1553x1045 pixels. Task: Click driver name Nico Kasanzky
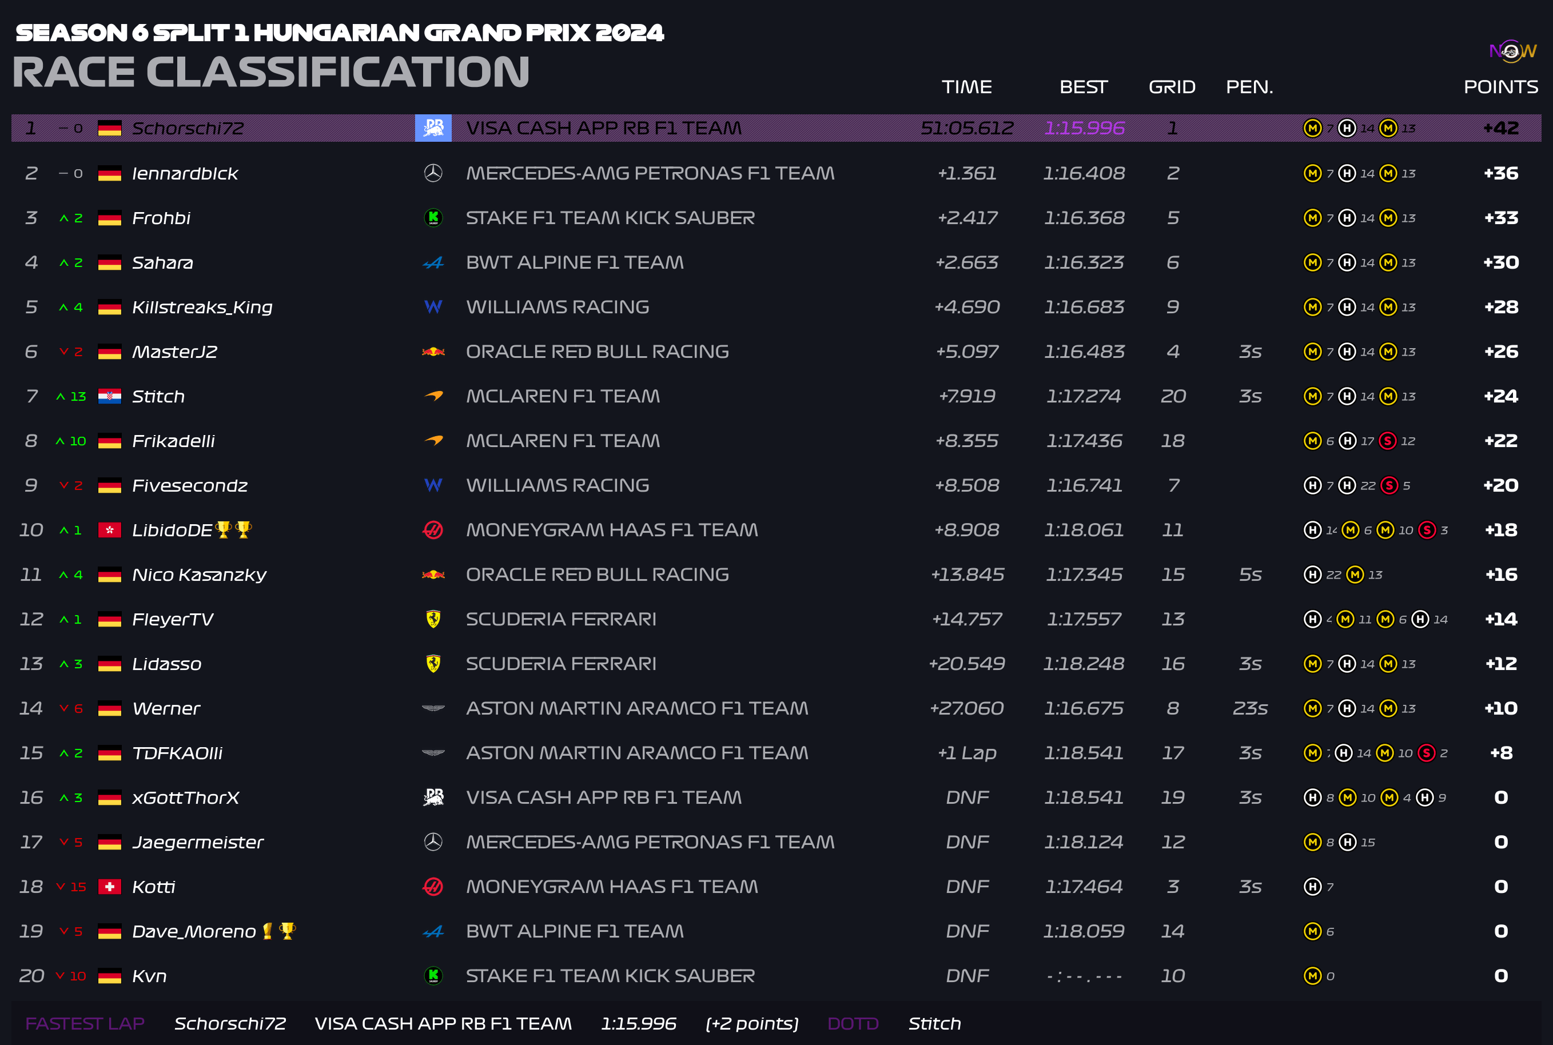(200, 575)
